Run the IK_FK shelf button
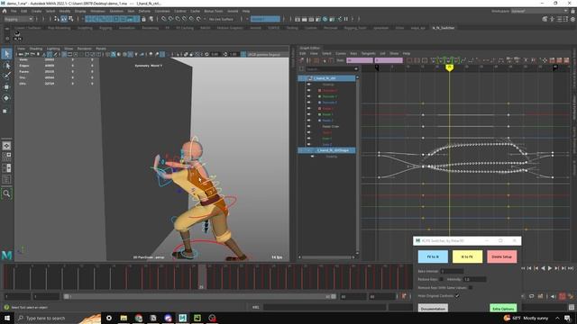The image size is (577, 324). coord(17,35)
